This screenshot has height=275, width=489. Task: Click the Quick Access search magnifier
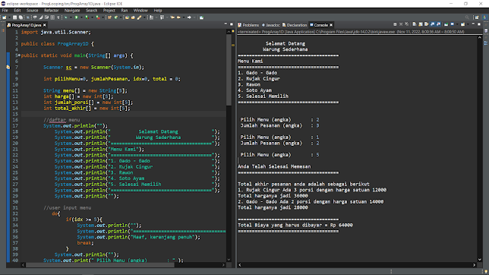pos(467,17)
